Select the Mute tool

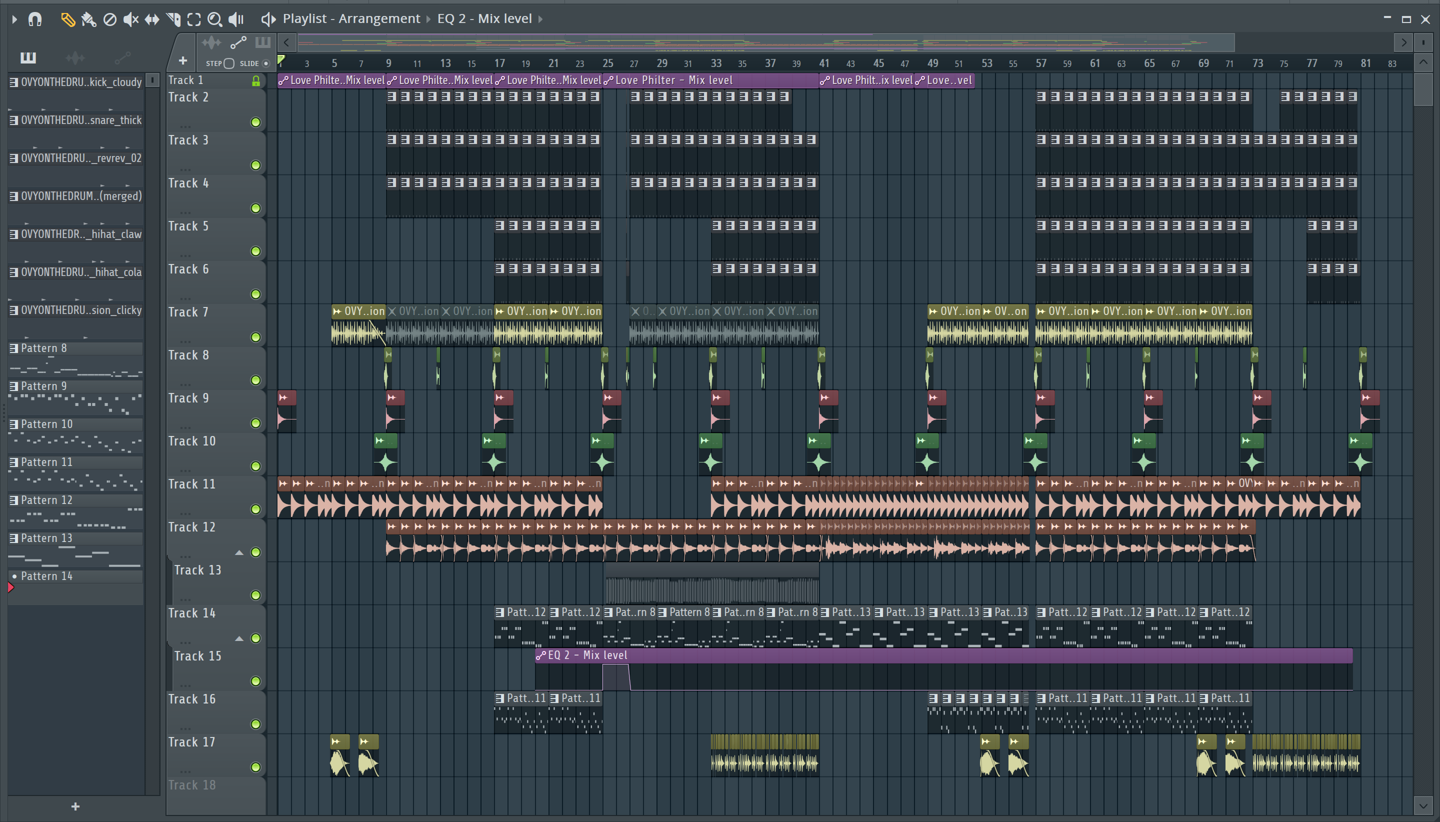131,20
